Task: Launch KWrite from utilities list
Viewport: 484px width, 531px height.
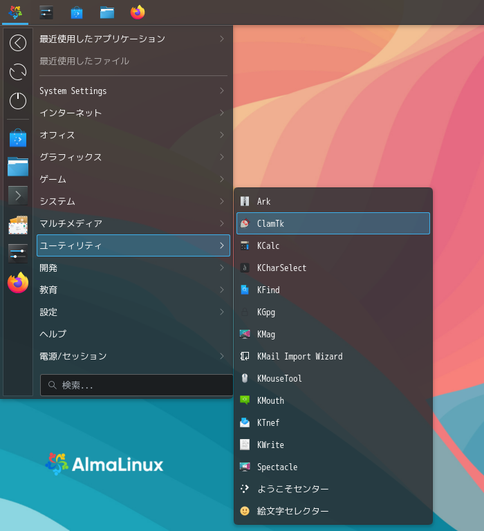Action: point(333,445)
